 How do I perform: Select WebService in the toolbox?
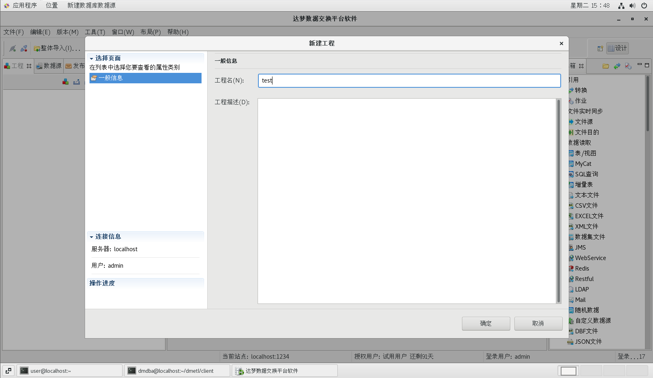point(590,258)
